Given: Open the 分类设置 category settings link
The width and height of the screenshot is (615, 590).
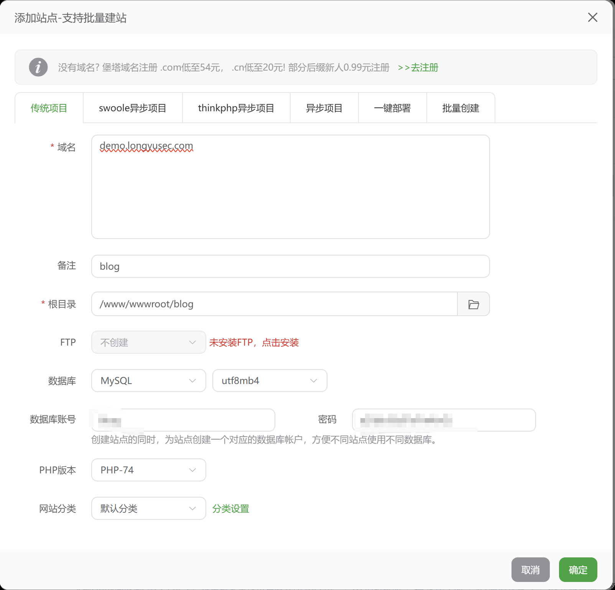Looking at the screenshot, I should [x=231, y=509].
